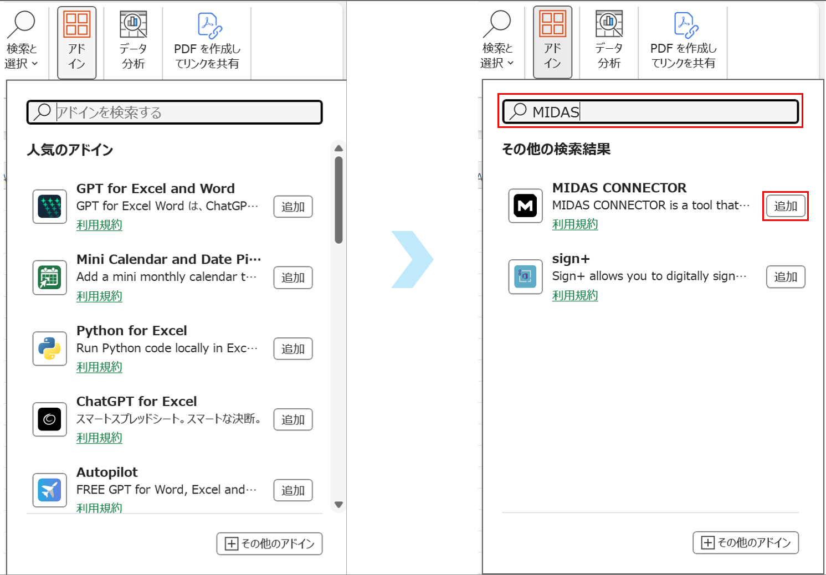Click sign+ add-in icon
Screen dimensions: 826x575
pyautogui.click(x=526, y=276)
